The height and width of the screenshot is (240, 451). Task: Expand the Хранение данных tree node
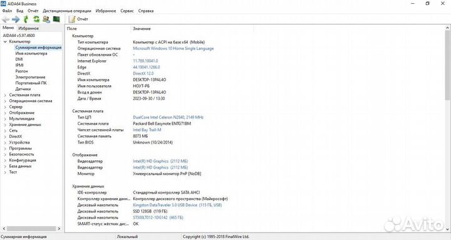pos(5,125)
